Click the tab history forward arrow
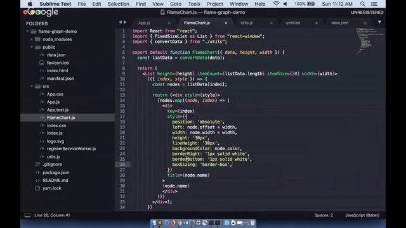The width and height of the screenshot is (406, 228). tap(126, 23)
